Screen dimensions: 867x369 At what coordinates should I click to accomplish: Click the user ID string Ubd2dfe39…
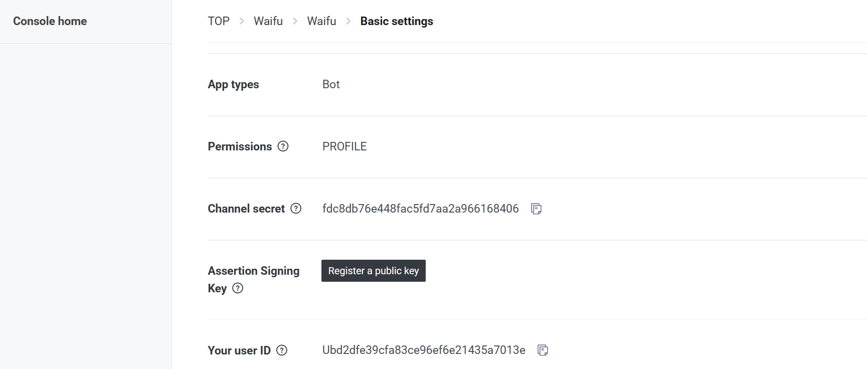tap(424, 350)
